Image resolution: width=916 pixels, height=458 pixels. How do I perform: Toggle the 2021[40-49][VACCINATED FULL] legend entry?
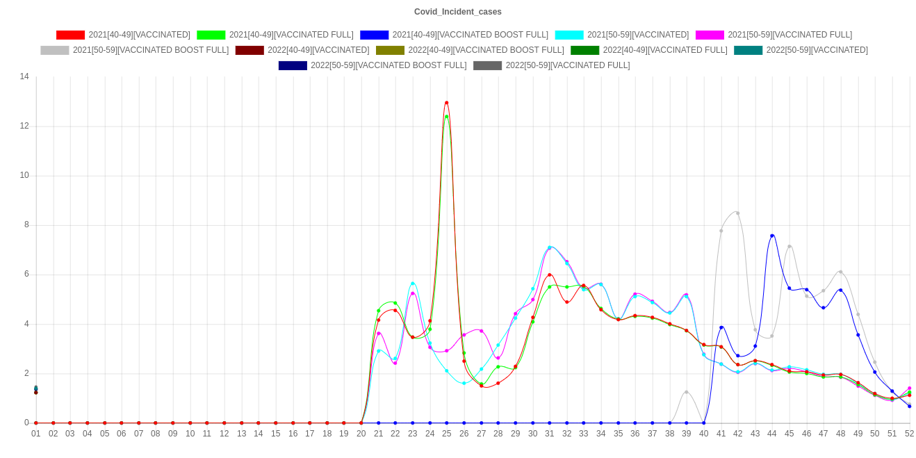coord(211,35)
